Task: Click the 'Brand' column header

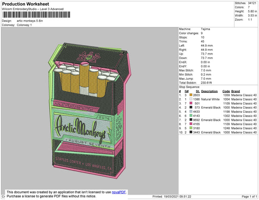Action: [x=235, y=91]
